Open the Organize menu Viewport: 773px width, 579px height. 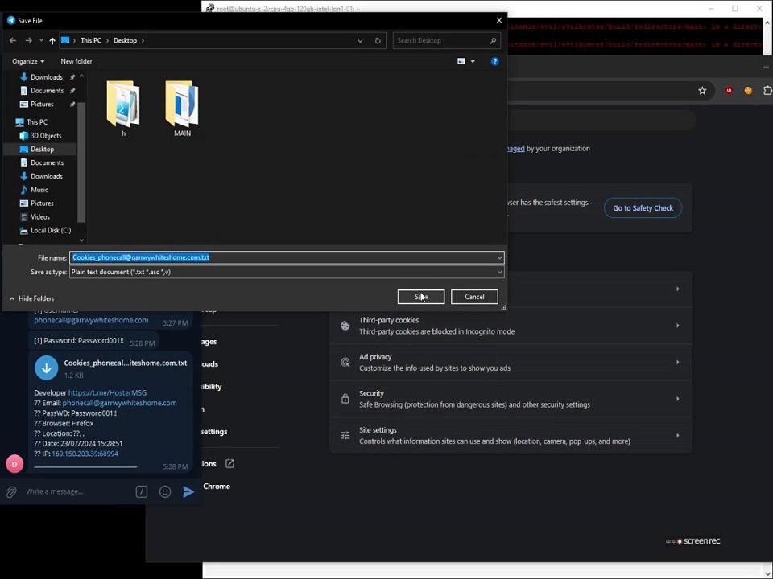[28, 61]
